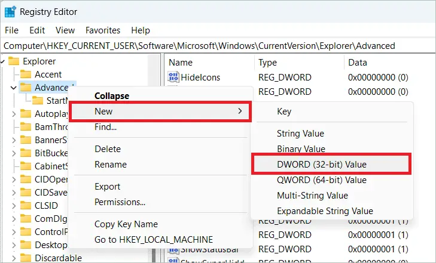436x263 pixels.
Task: Click the BamThrottling folder icon
Action: [x=25, y=126]
